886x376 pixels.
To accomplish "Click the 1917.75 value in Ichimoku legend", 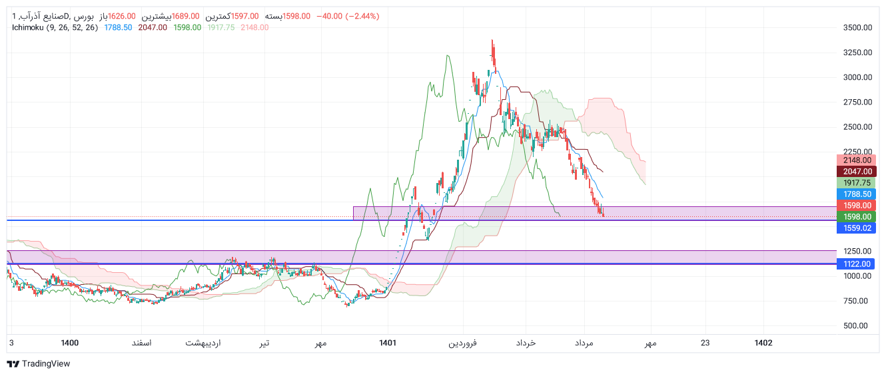I will (x=220, y=27).
